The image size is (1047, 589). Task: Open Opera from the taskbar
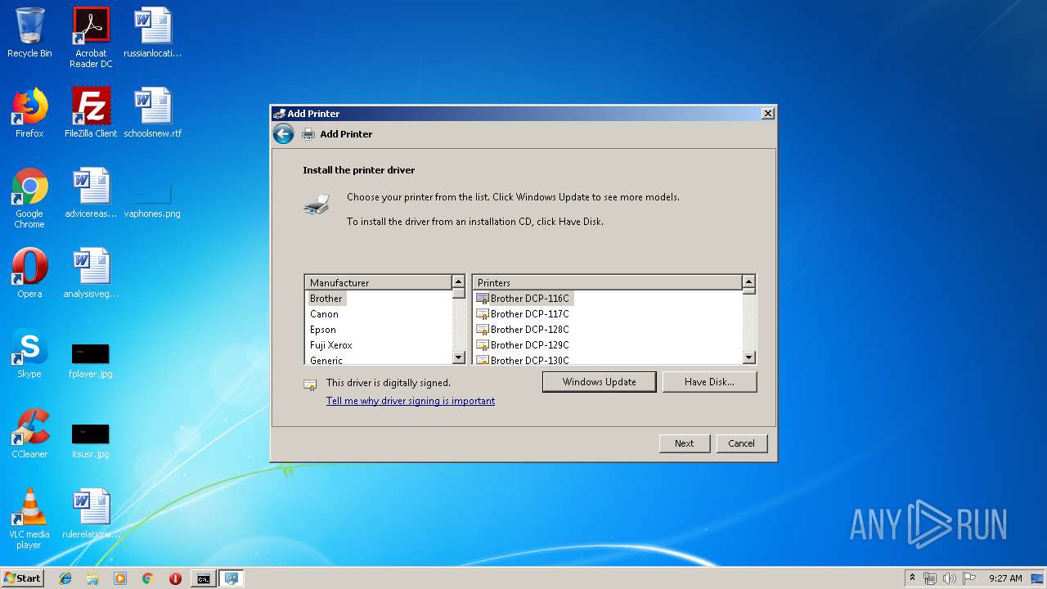click(x=175, y=578)
